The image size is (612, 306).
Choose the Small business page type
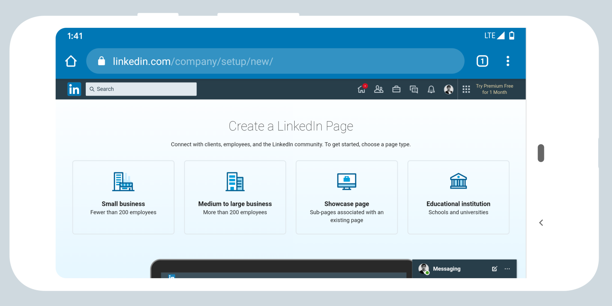click(x=123, y=197)
